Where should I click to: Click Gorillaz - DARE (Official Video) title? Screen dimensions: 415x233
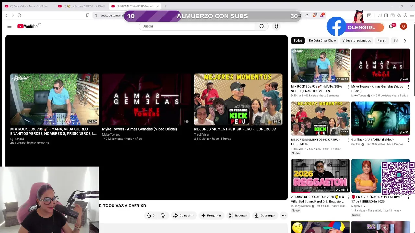(372, 140)
